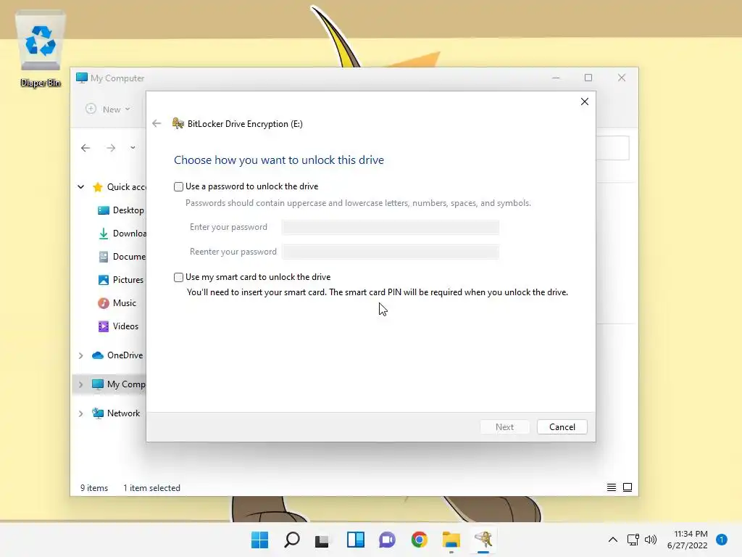
Task: Maximize the My Computer window
Action: coord(588,78)
